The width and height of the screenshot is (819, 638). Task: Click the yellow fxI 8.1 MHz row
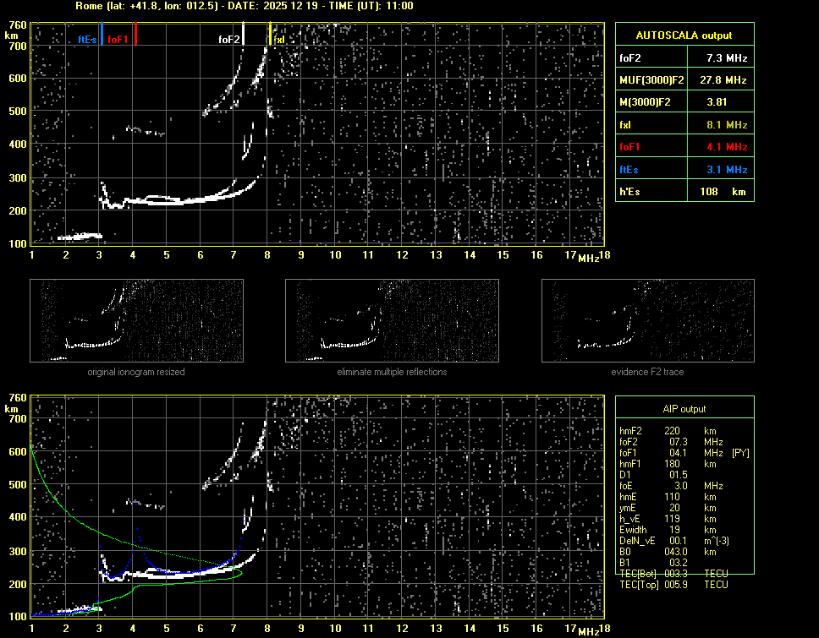coord(684,124)
